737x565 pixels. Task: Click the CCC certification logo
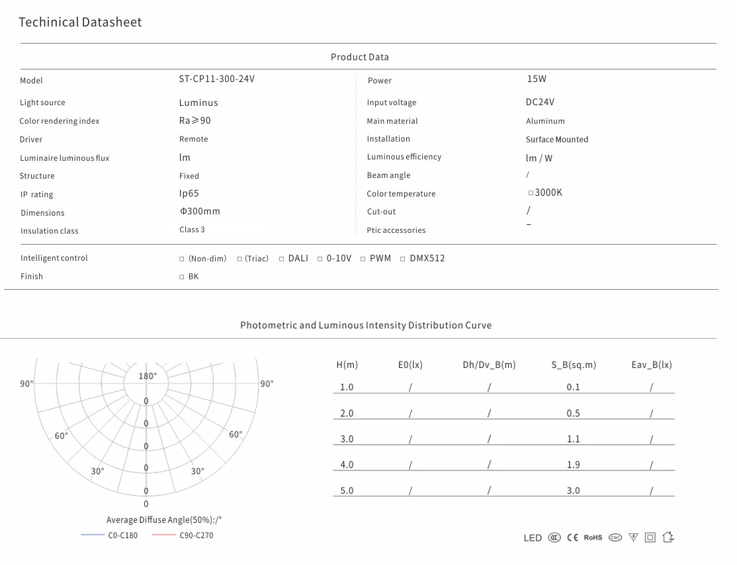pos(554,538)
